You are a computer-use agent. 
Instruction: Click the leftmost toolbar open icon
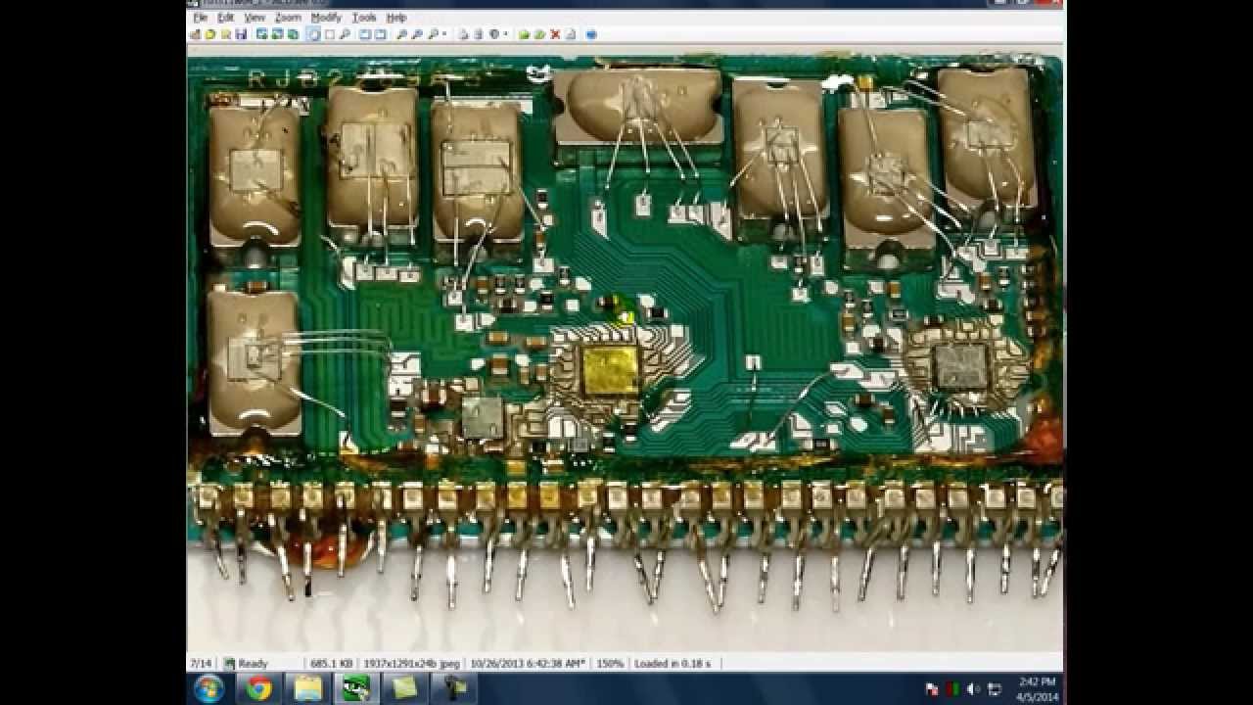click(195, 34)
